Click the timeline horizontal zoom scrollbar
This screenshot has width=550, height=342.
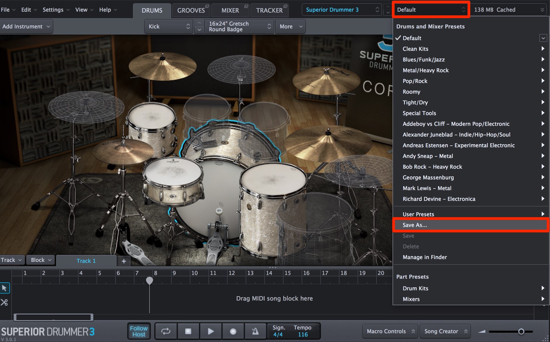pos(53,317)
